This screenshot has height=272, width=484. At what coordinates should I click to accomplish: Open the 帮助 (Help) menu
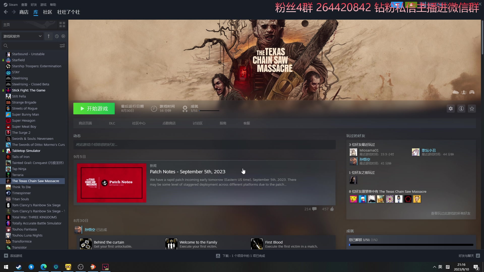[x=53, y=5]
